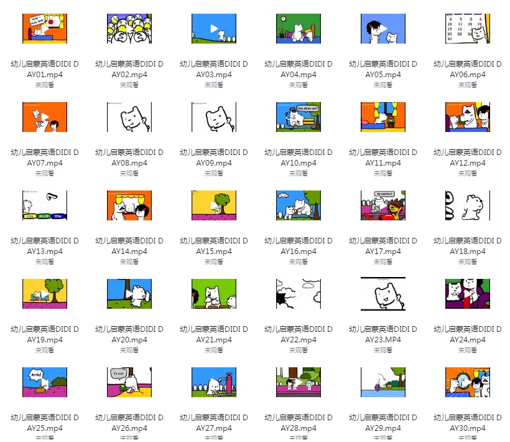Image resolution: width=510 pixels, height=442 pixels.
Task: Open the DAY12.mp4 video thumbnail
Action: 468,117
